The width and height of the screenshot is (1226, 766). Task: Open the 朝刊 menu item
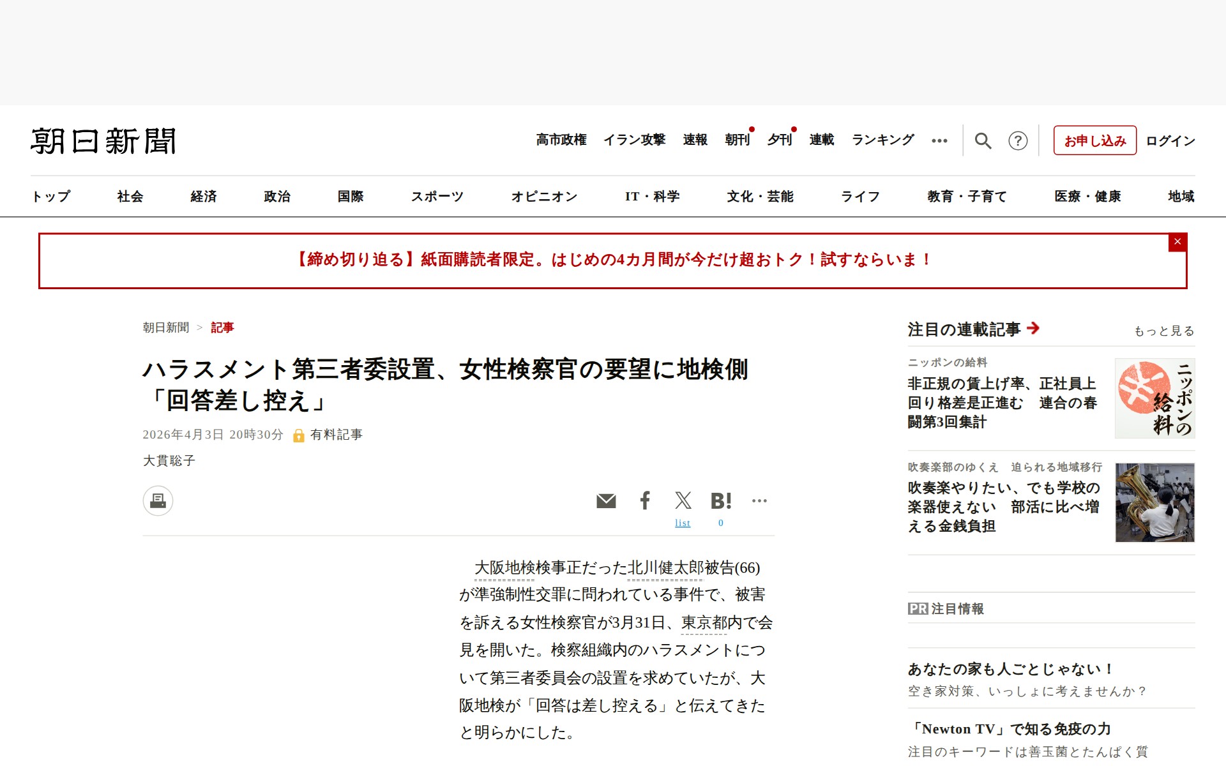point(737,140)
